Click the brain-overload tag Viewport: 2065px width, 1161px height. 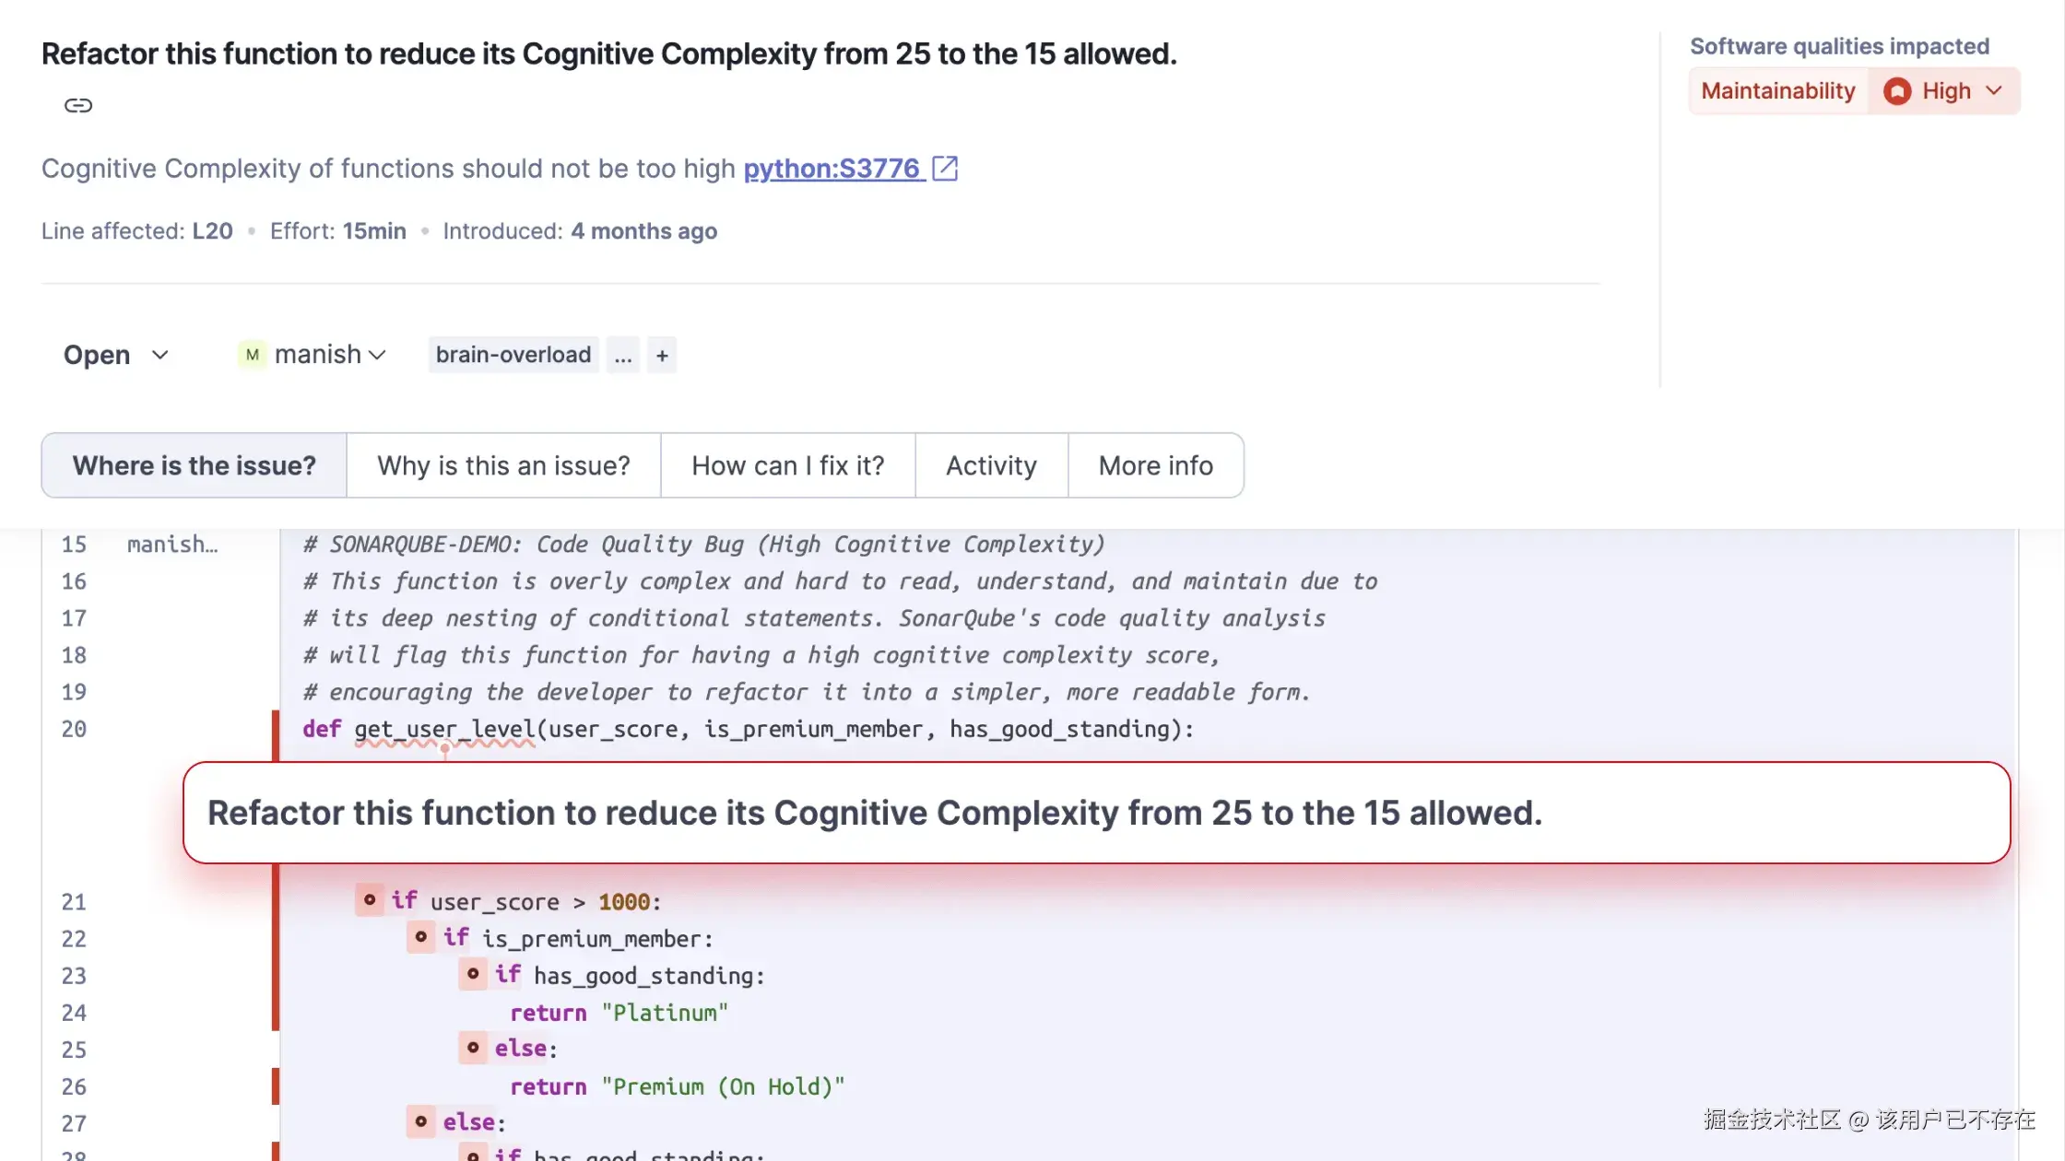tap(513, 355)
